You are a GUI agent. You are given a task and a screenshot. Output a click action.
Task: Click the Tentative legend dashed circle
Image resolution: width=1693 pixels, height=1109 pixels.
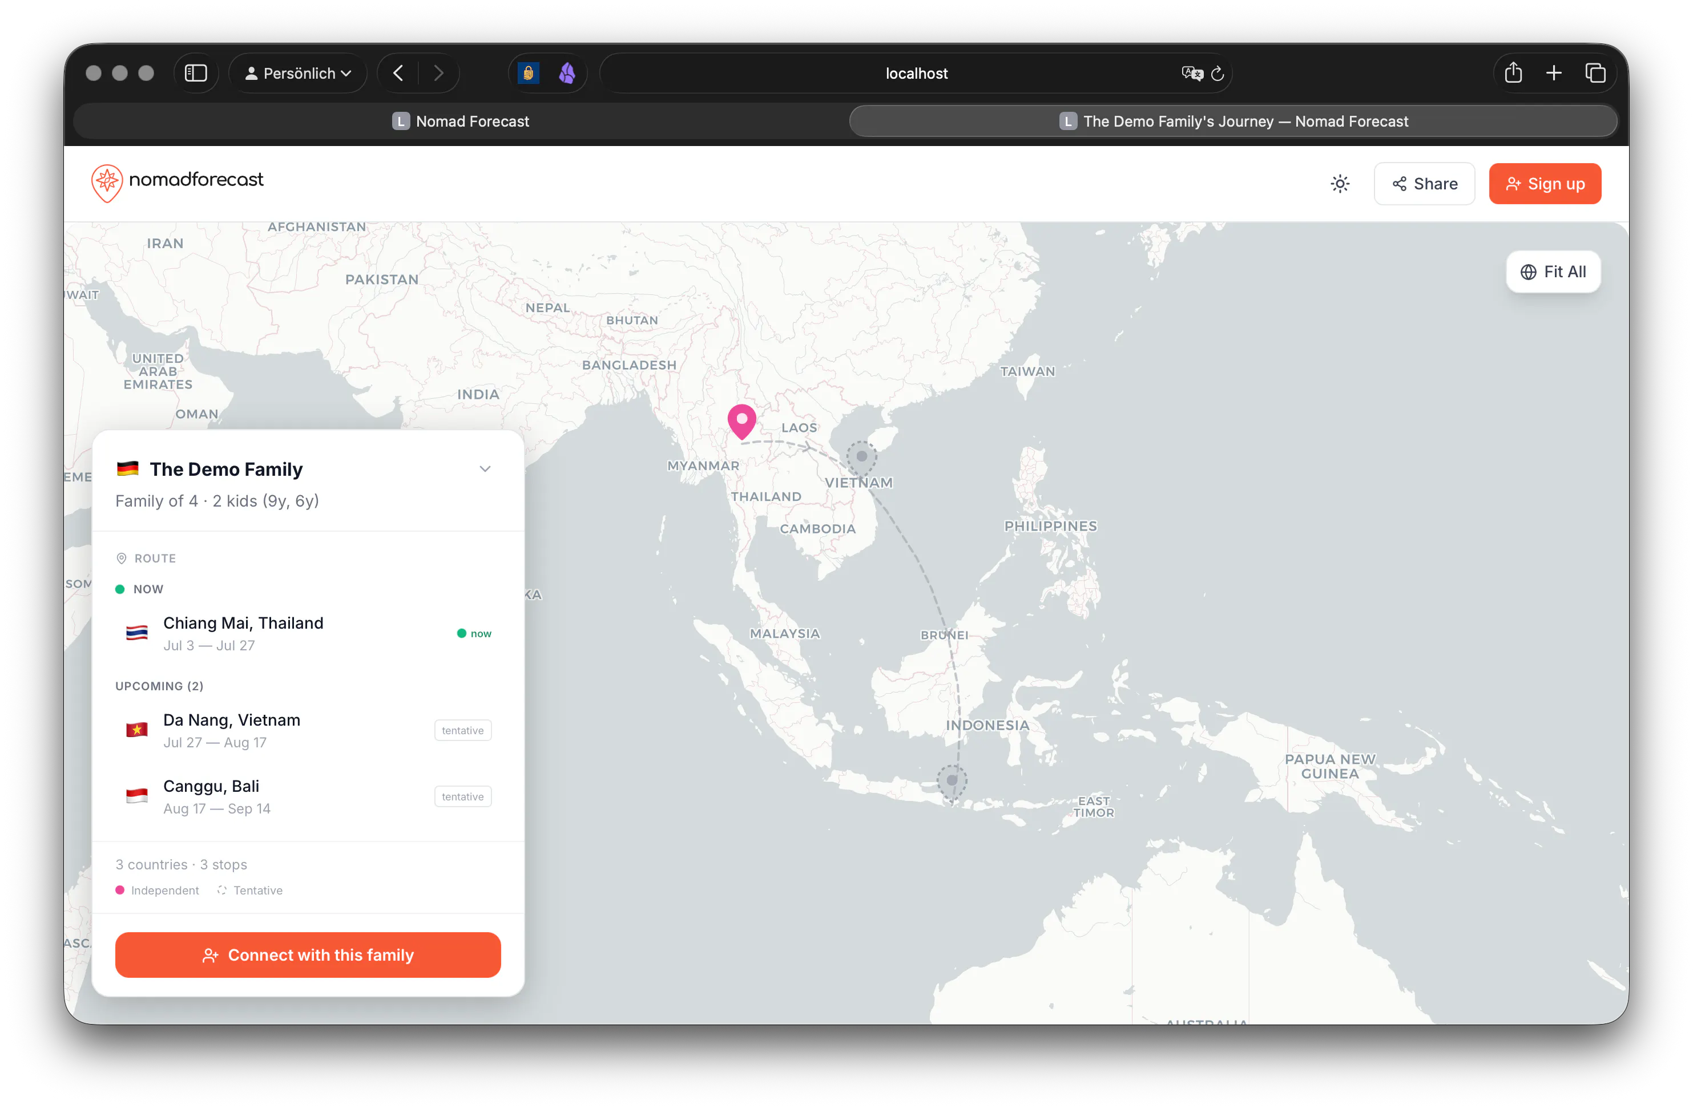(222, 890)
